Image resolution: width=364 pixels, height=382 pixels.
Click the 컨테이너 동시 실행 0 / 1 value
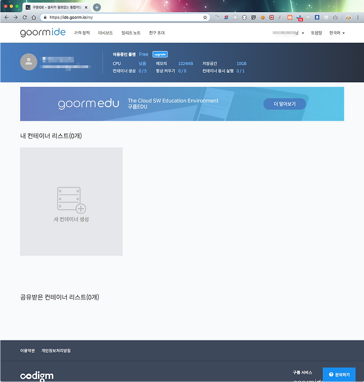tap(241, 71)
